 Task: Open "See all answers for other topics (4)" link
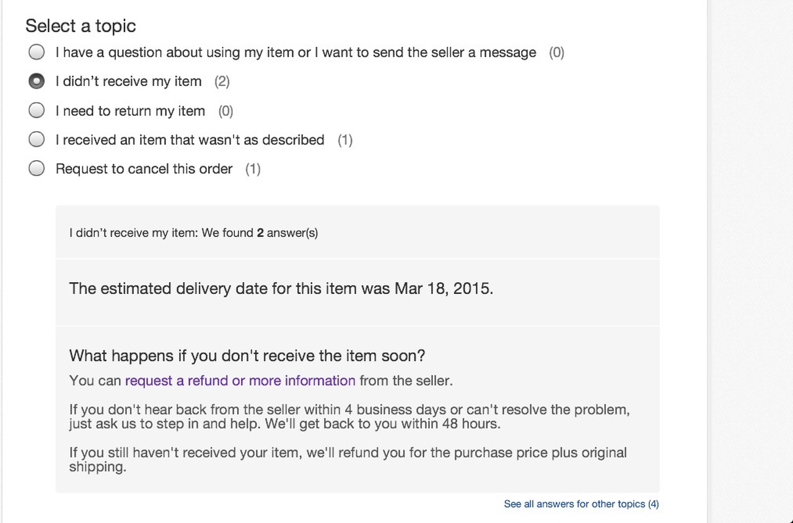point(581,504)
